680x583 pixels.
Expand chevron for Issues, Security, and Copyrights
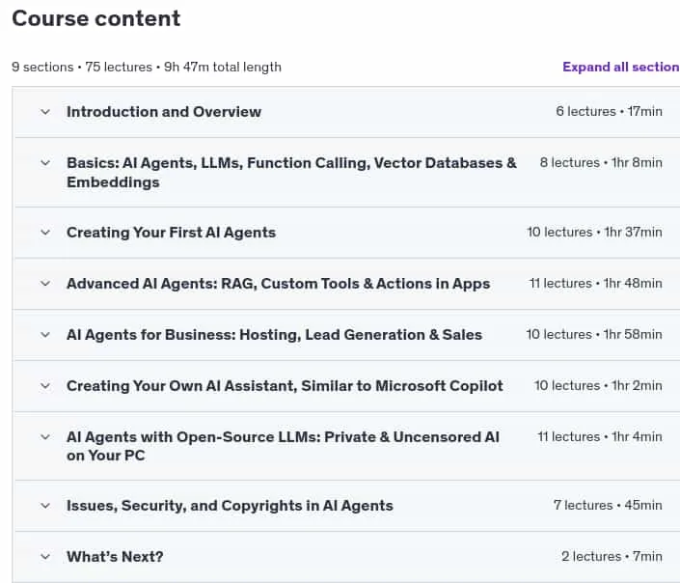(x=45, y=506)
